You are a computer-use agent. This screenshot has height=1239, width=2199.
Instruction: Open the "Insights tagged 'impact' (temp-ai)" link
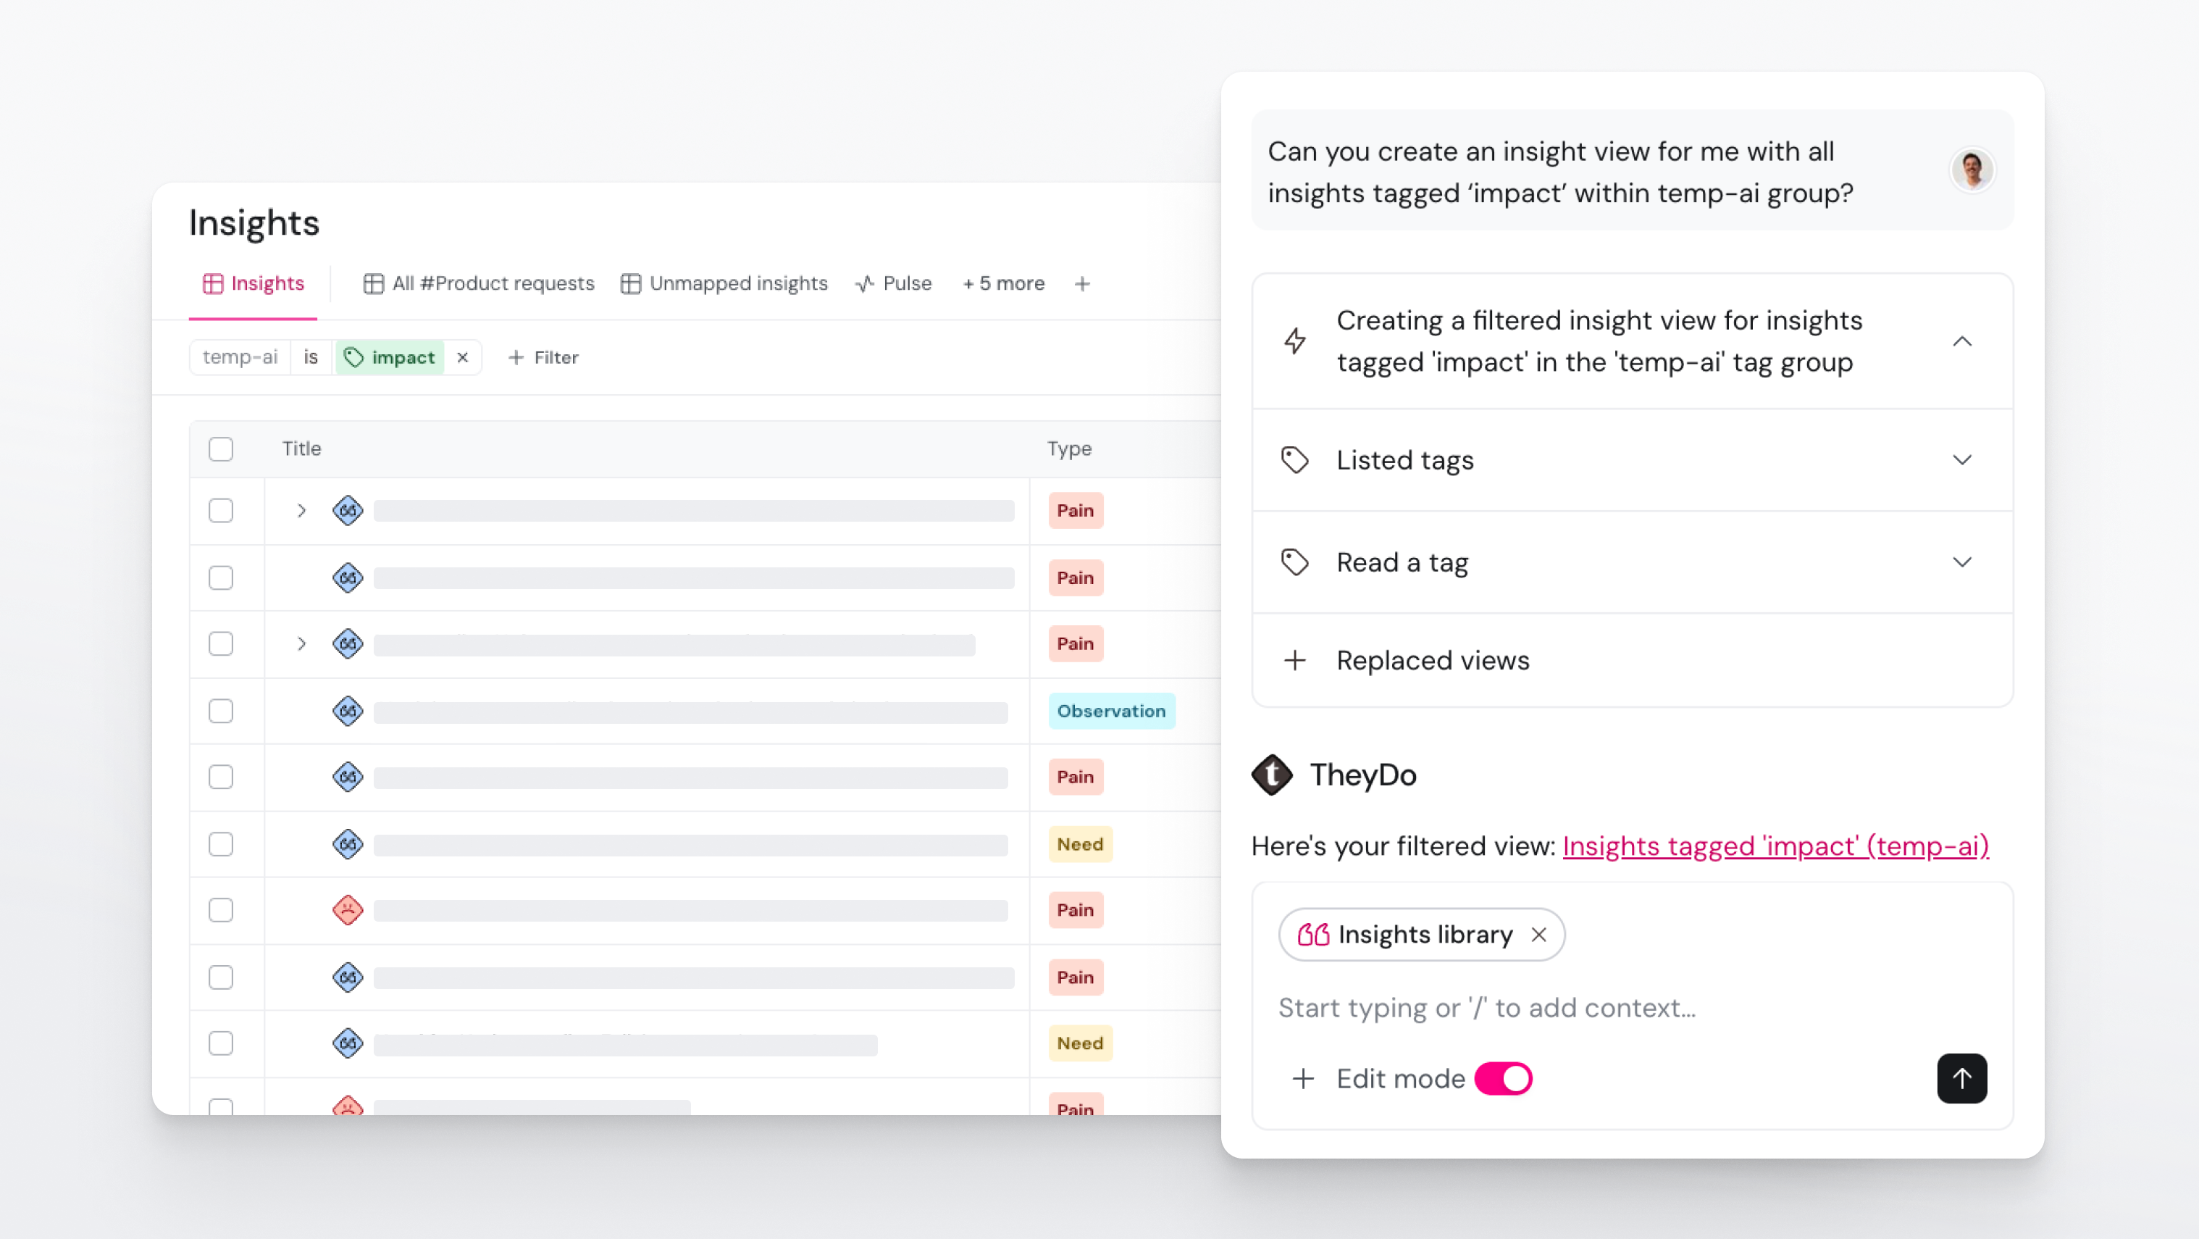point(1775,846)
